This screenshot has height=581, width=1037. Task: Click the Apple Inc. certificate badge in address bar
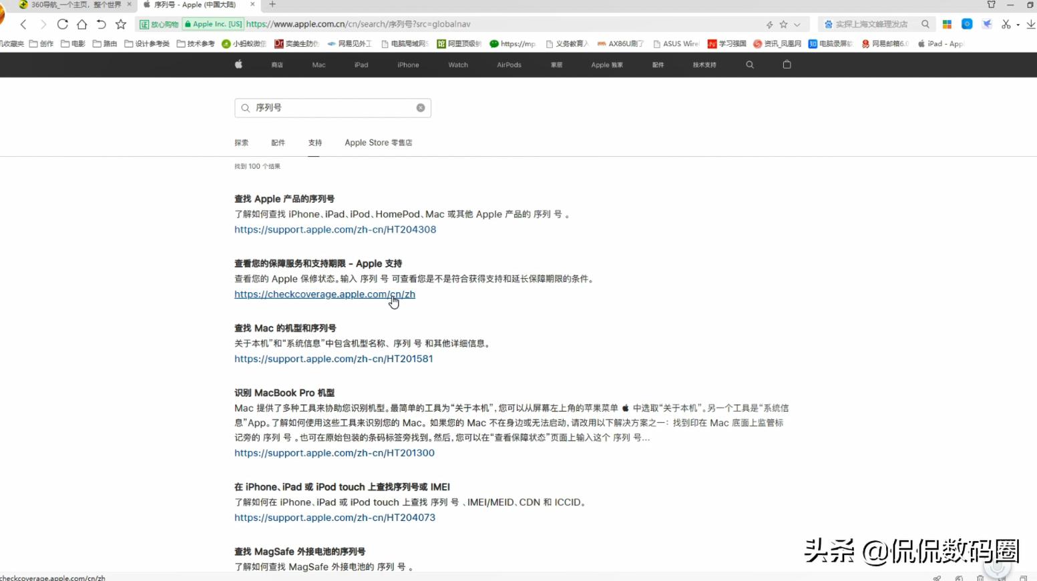212,23
